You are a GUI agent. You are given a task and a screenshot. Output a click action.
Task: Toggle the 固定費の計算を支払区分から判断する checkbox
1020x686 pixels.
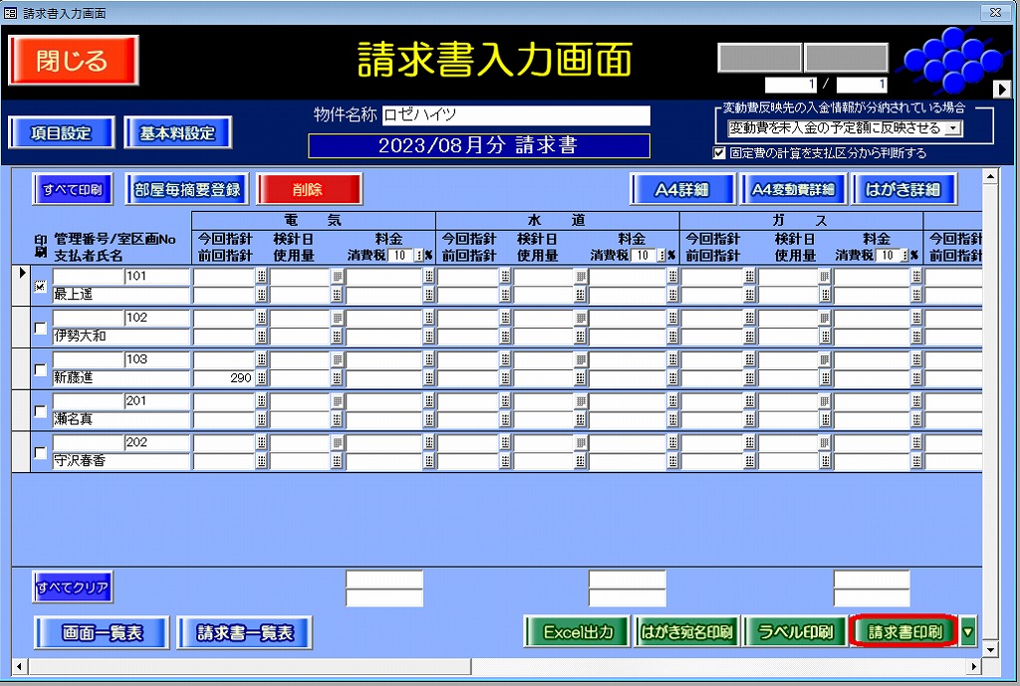pyautogui.click(x=720, y=153)
